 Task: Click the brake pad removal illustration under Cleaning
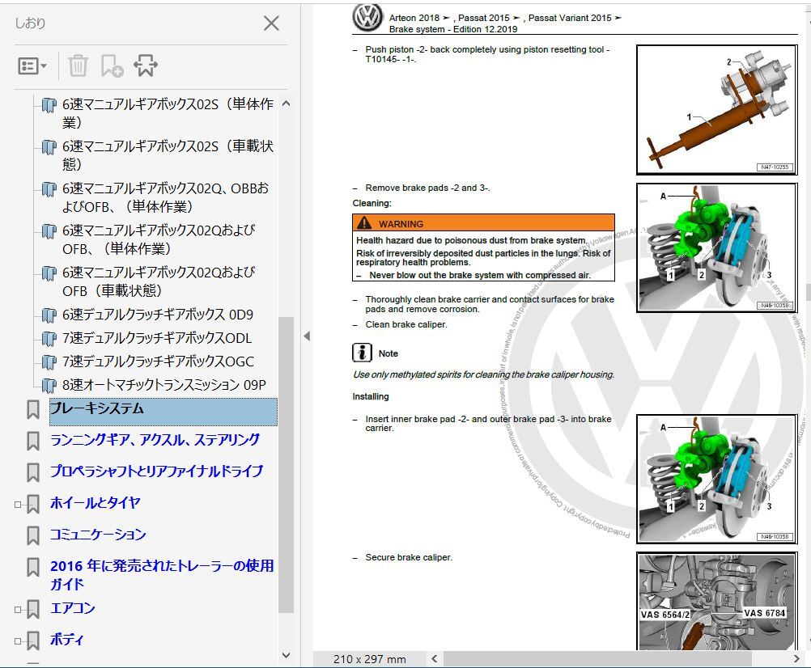coord(716,248)
